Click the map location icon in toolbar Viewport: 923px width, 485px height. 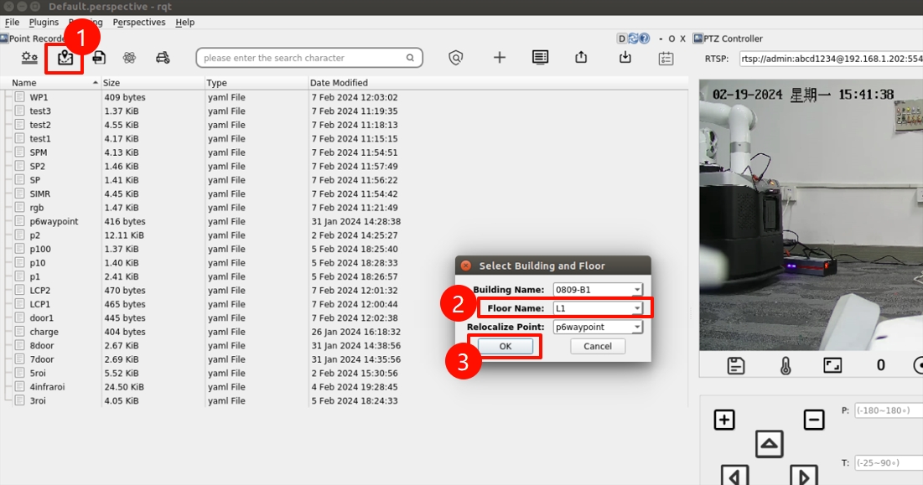click(65, 58)
